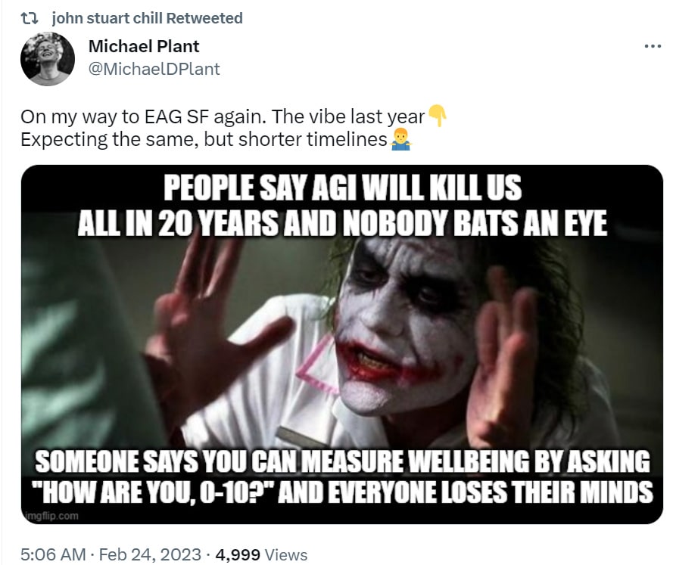Click the 5:06 AM timestamp

[x=53, y=554]
